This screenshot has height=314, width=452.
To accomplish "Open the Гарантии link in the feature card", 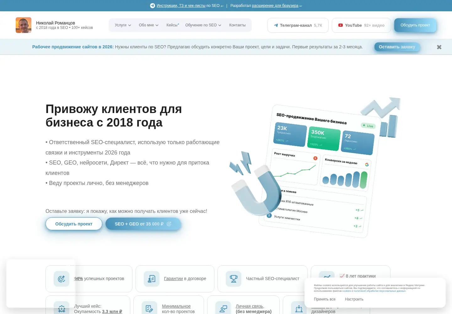I will coord(173,279).
